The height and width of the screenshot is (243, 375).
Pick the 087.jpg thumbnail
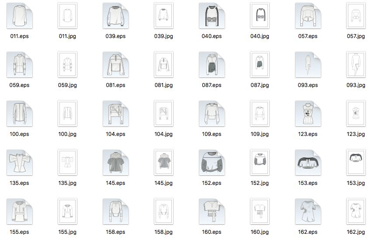pos(260,65)
